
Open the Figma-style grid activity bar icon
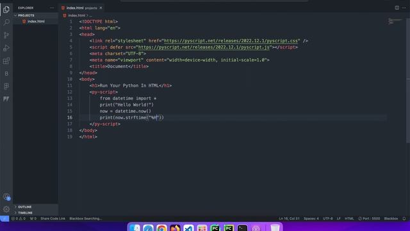point(6,86)
